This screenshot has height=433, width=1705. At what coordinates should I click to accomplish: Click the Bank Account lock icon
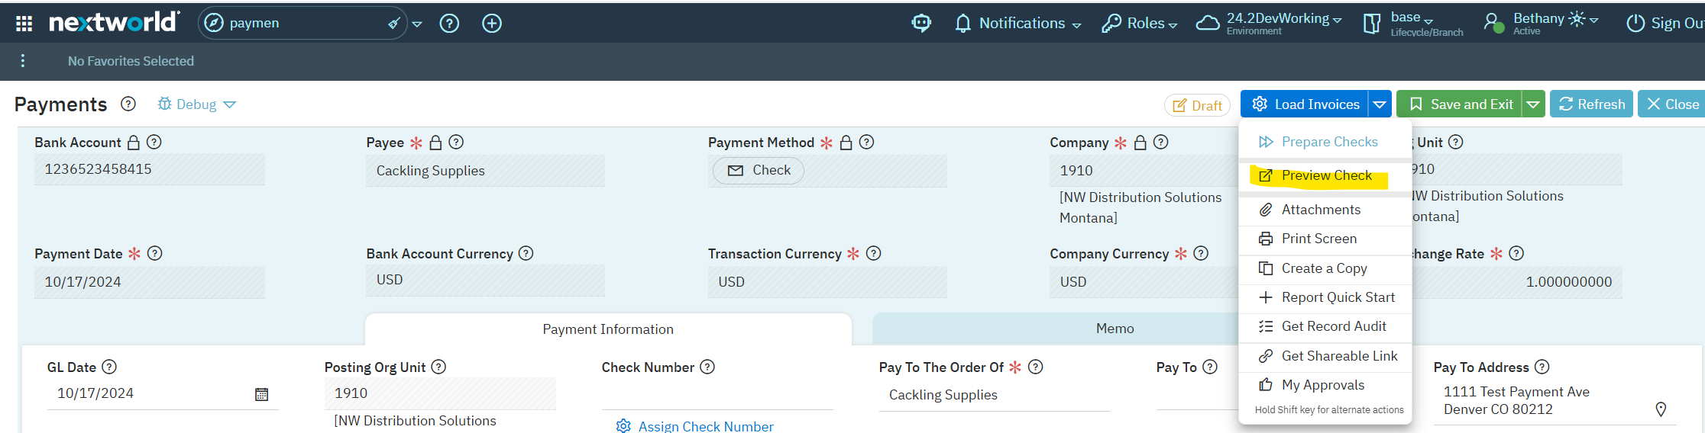click(x=134, y=143)
